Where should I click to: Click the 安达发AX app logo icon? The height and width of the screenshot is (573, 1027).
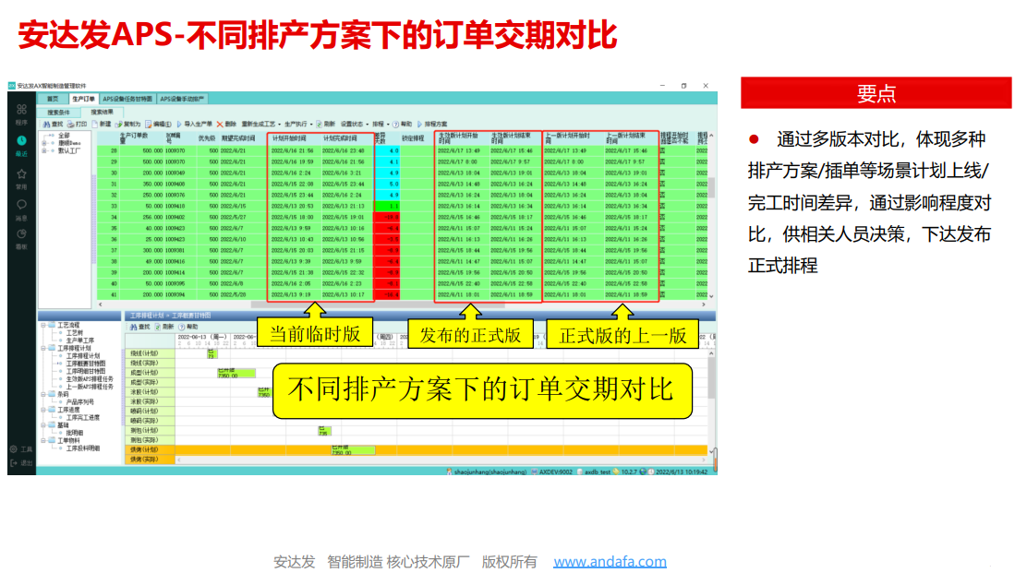tap(12, 86)
